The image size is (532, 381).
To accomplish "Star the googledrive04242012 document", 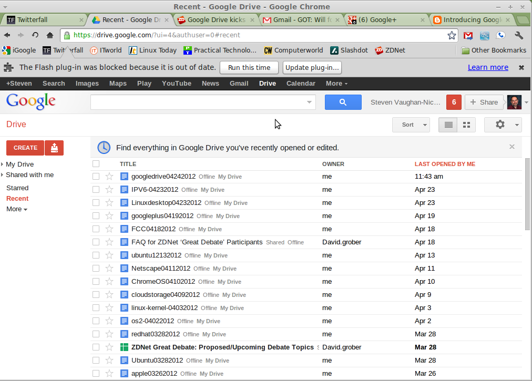I will (x=109, y=177).
